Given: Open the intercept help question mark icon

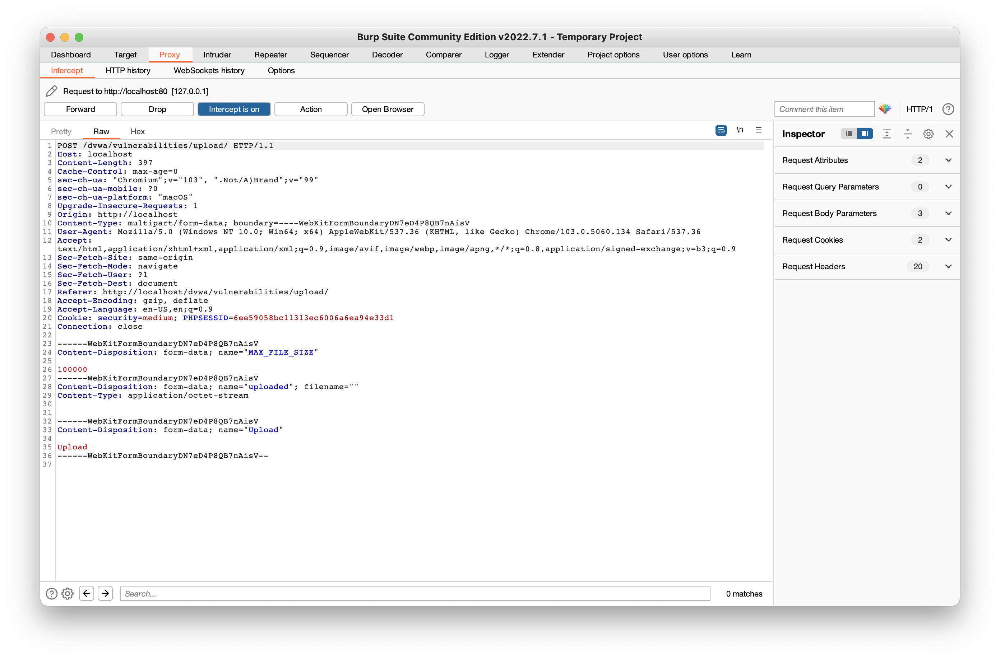Looking at the screenshot, I should (948, 109).
